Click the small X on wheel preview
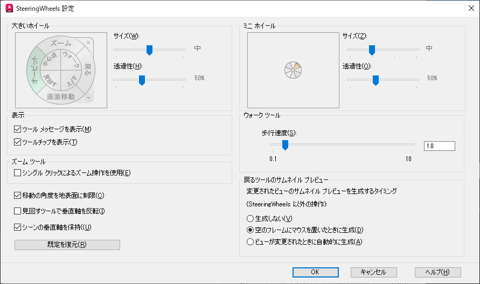The image size is (480, 284). (88, 43)
